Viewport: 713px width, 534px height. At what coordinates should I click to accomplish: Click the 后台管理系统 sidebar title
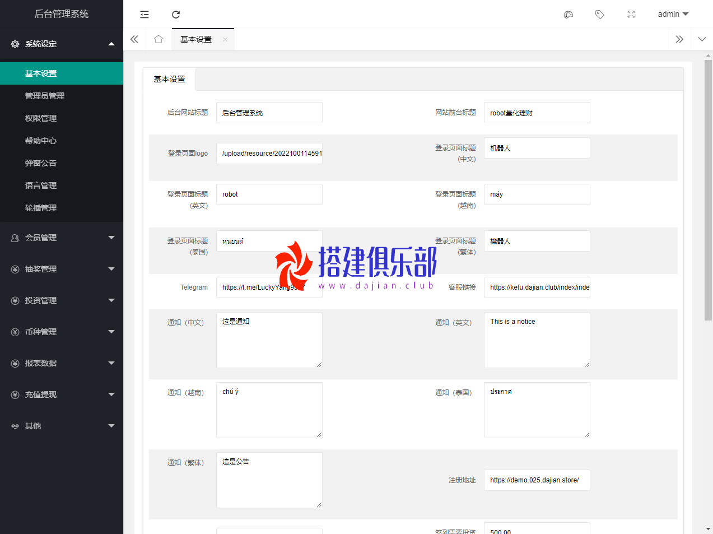[x=62, y=14]
